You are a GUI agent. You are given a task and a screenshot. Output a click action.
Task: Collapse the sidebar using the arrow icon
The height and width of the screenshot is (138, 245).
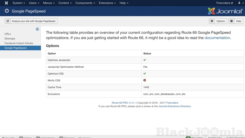(x=37, y=29)
